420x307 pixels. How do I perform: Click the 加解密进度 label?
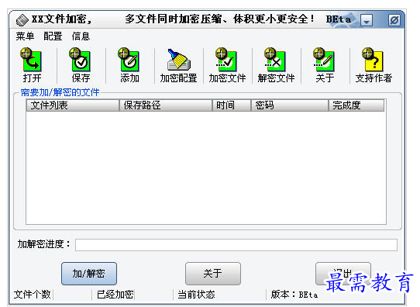point(43,244)
